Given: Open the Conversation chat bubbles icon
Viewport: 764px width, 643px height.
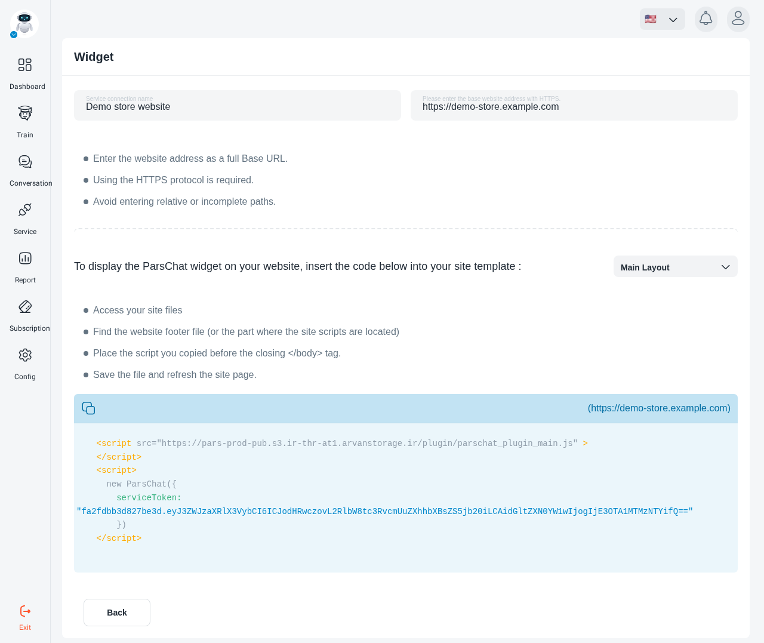Looking at the screenshot, I should pos(25,161).
